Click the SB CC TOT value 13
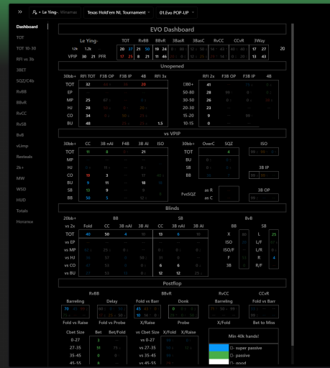 click(160, 234)
